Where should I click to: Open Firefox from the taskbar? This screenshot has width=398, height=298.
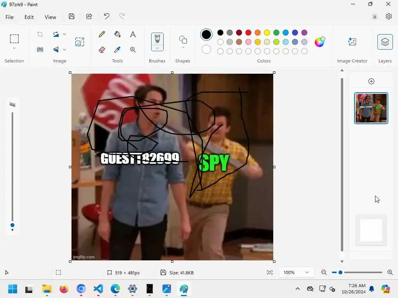click(x=64, y=289)
